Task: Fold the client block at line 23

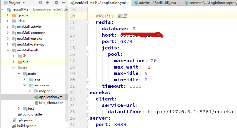Action: click(x=87, y=99)
